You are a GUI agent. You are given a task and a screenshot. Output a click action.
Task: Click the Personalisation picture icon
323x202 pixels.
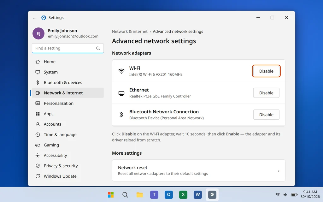[38, 103]
